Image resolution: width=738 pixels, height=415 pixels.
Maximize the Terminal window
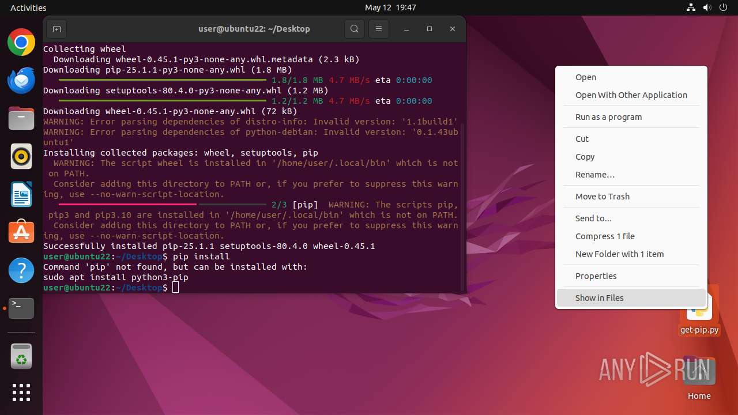[430, 29]
